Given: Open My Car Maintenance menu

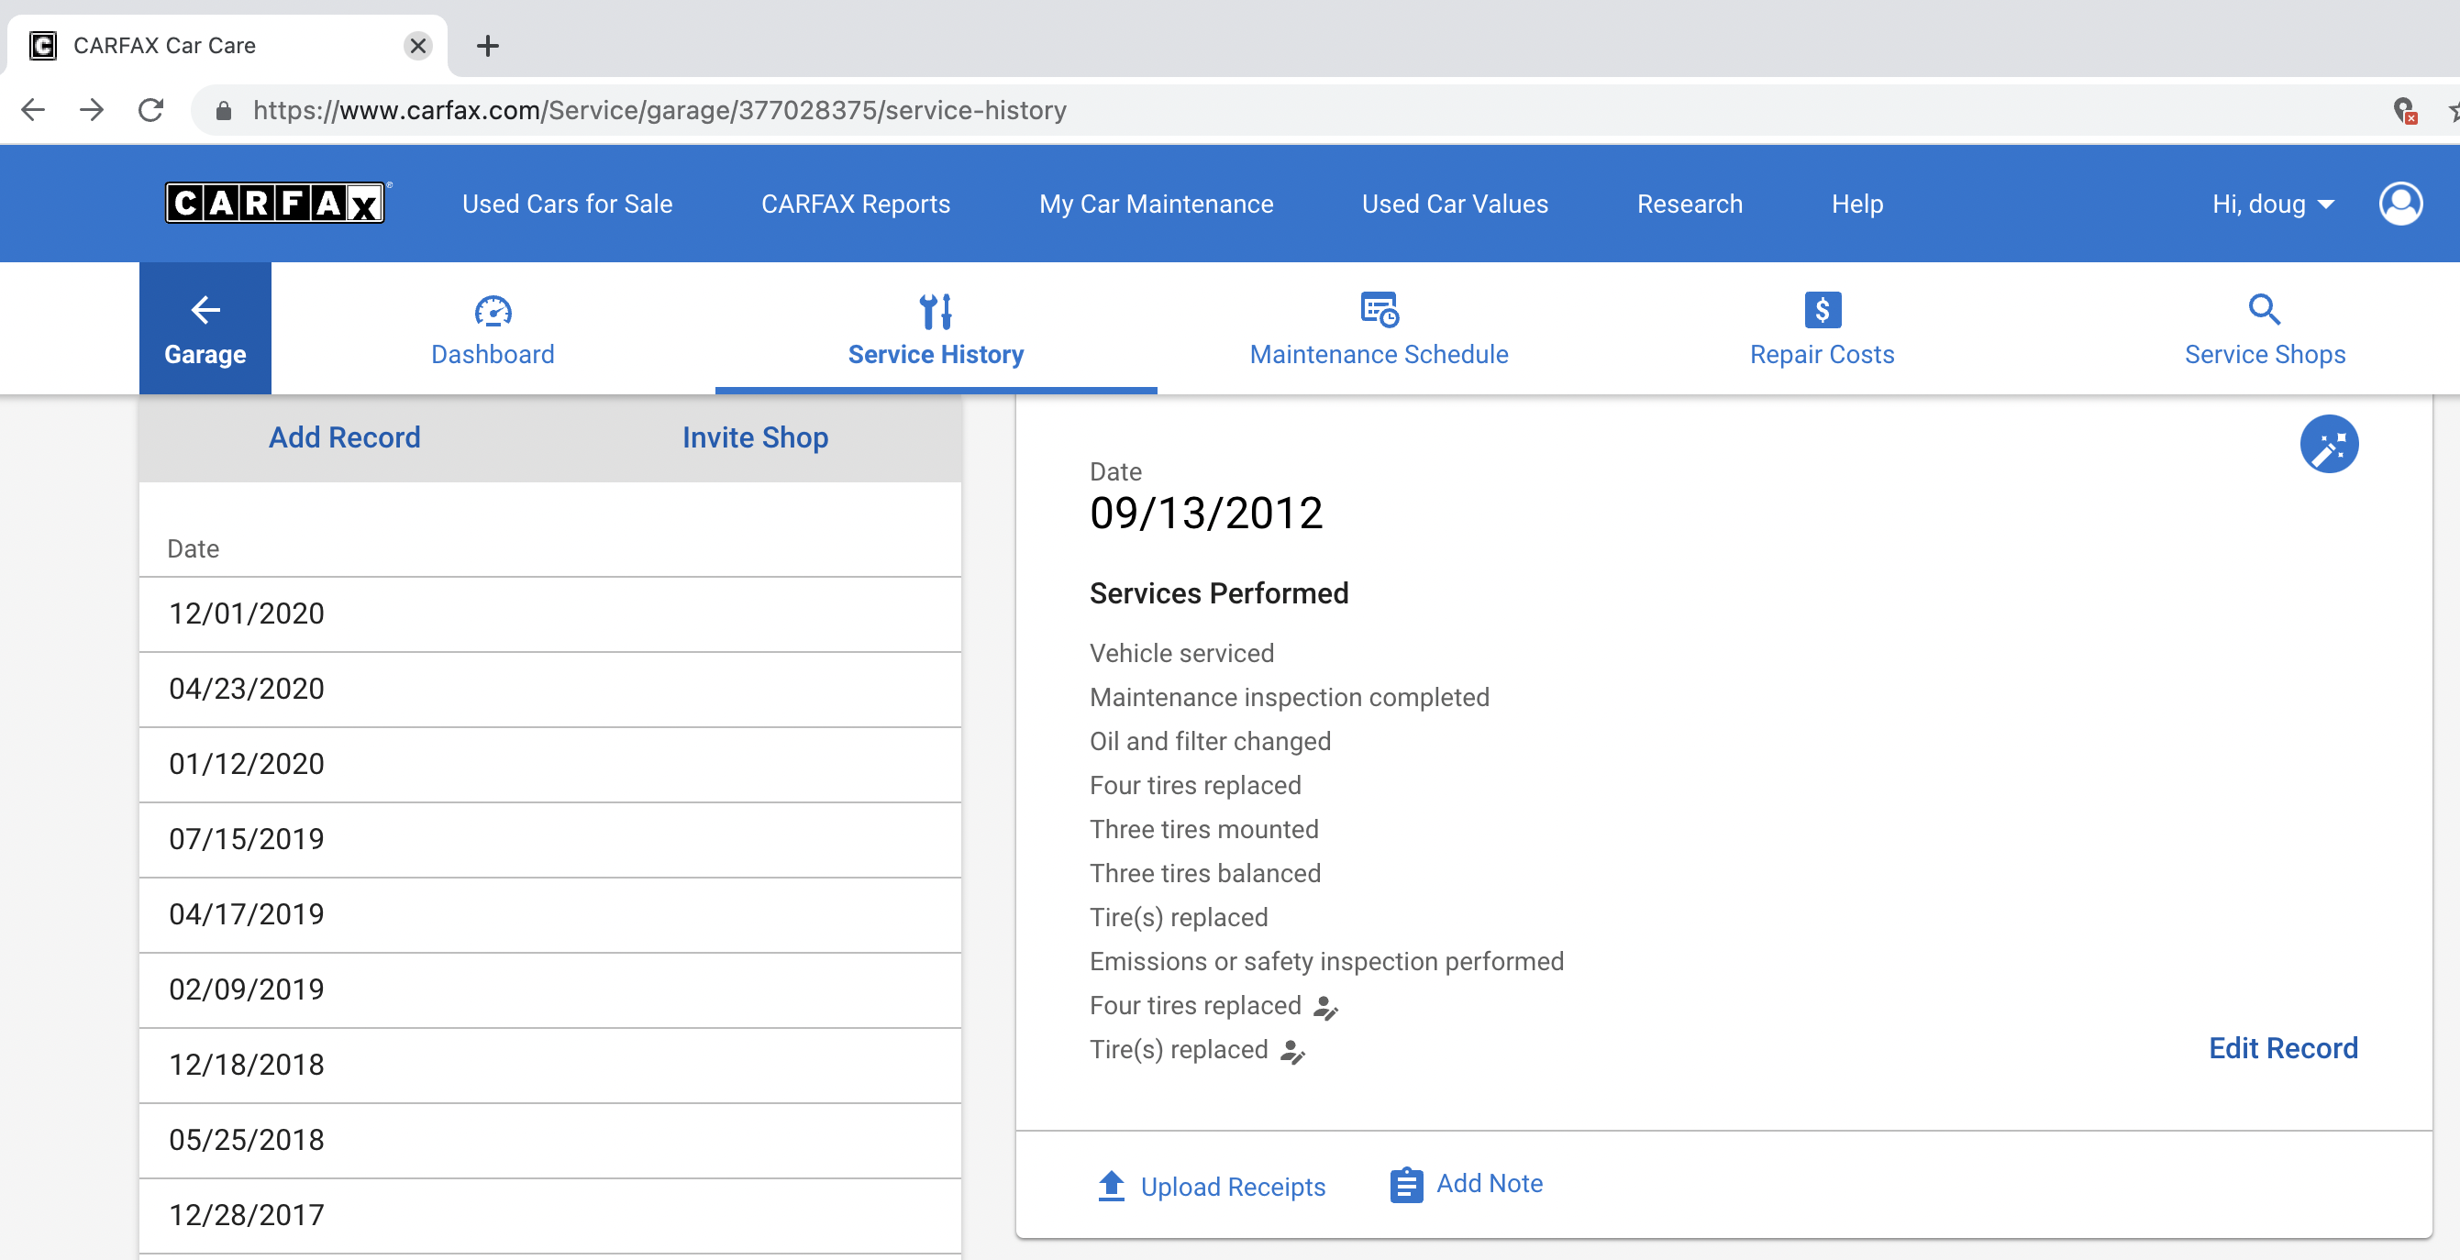Looking at the screenshot, I should coord(1156,204).
